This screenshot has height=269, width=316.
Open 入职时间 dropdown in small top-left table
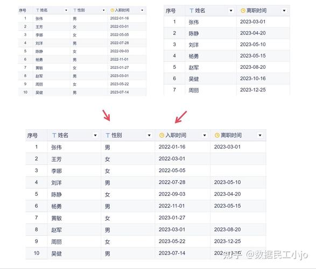[142, 10]
